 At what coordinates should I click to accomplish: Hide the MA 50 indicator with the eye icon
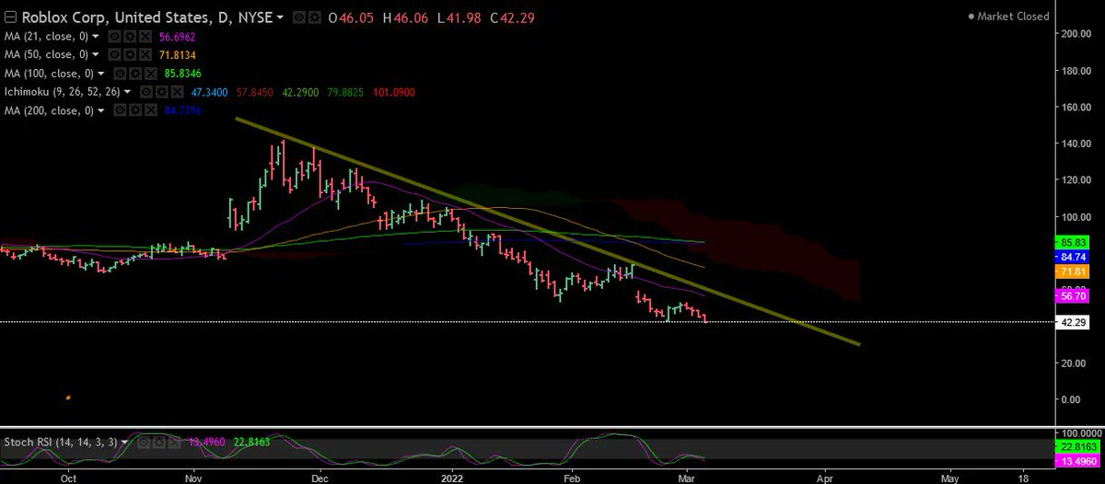point(115,55)
